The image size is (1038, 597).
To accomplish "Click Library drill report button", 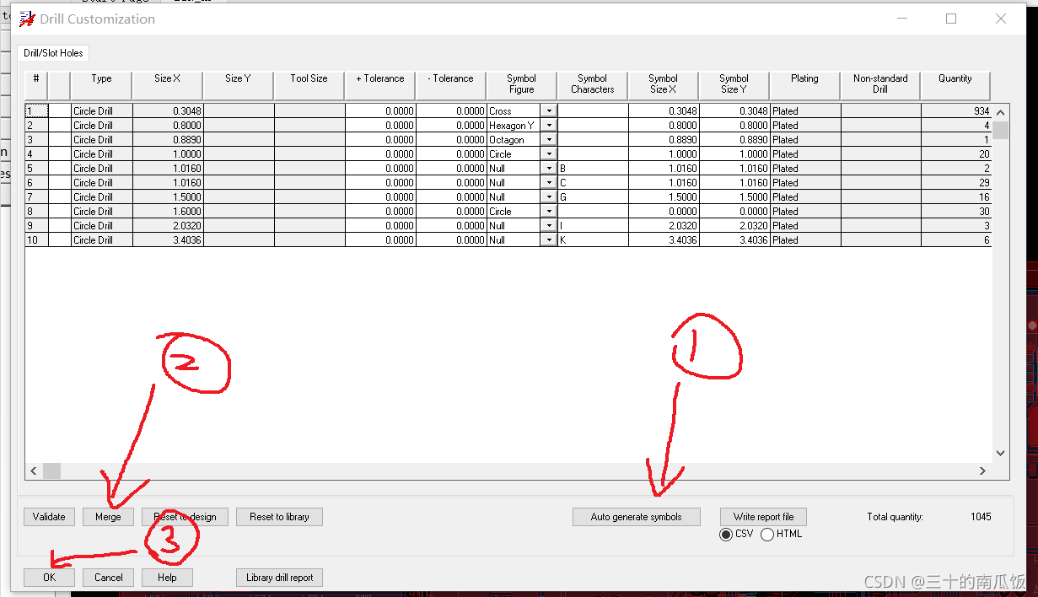I will click(x=279, y=578).
